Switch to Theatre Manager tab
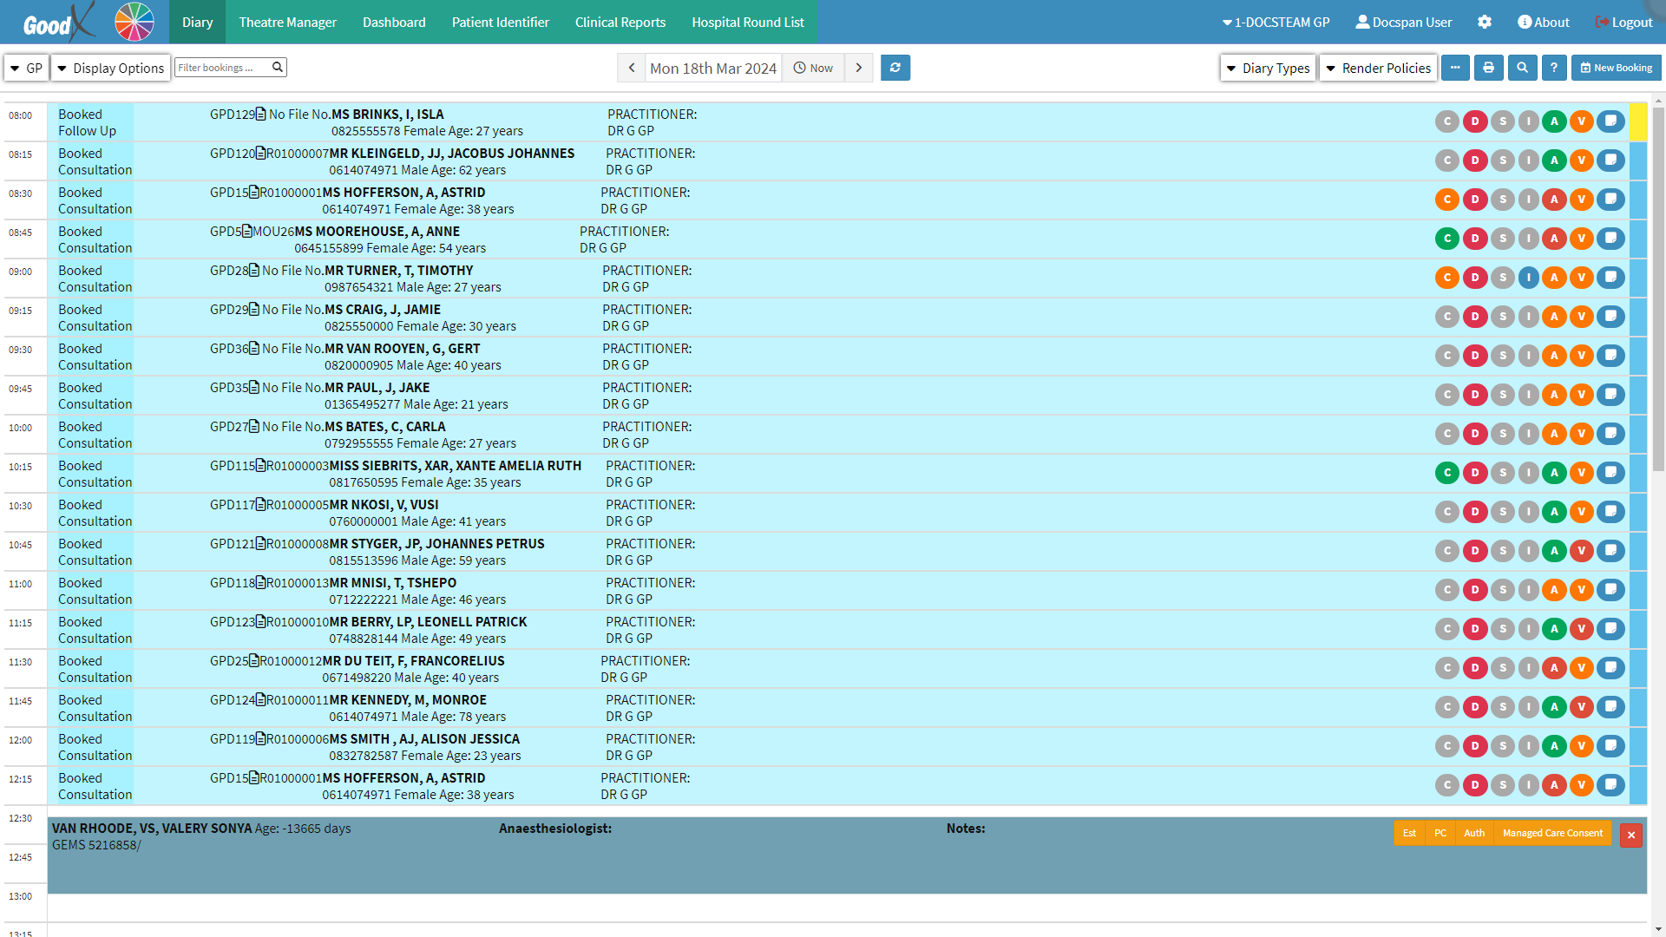 coord(287,22)
